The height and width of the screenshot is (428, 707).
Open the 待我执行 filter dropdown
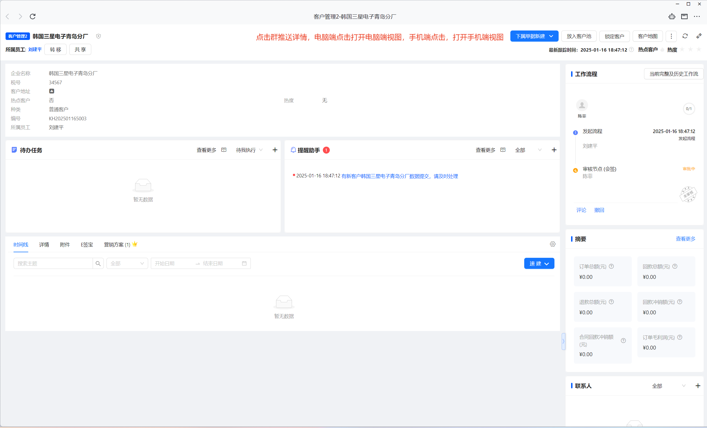pyautogui.click(x=249, y=150)
